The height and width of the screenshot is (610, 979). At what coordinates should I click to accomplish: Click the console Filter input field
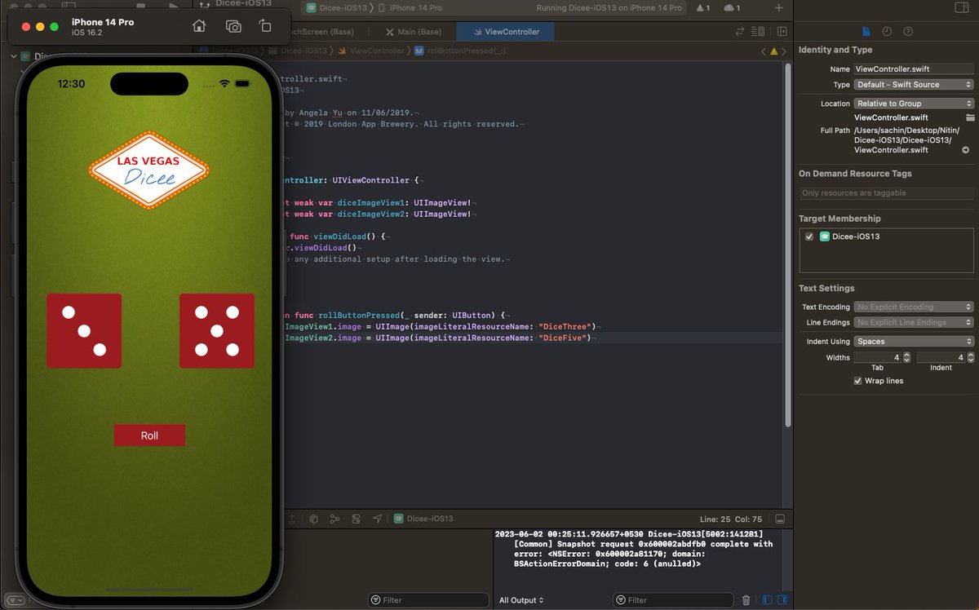click(673, 599)
